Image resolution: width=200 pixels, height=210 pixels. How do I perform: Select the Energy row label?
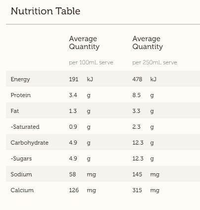20,79
